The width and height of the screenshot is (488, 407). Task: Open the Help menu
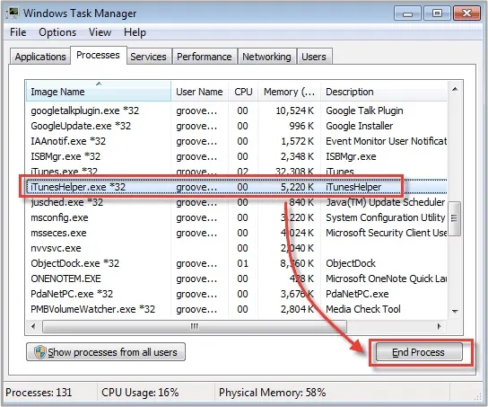pos(135,32)
